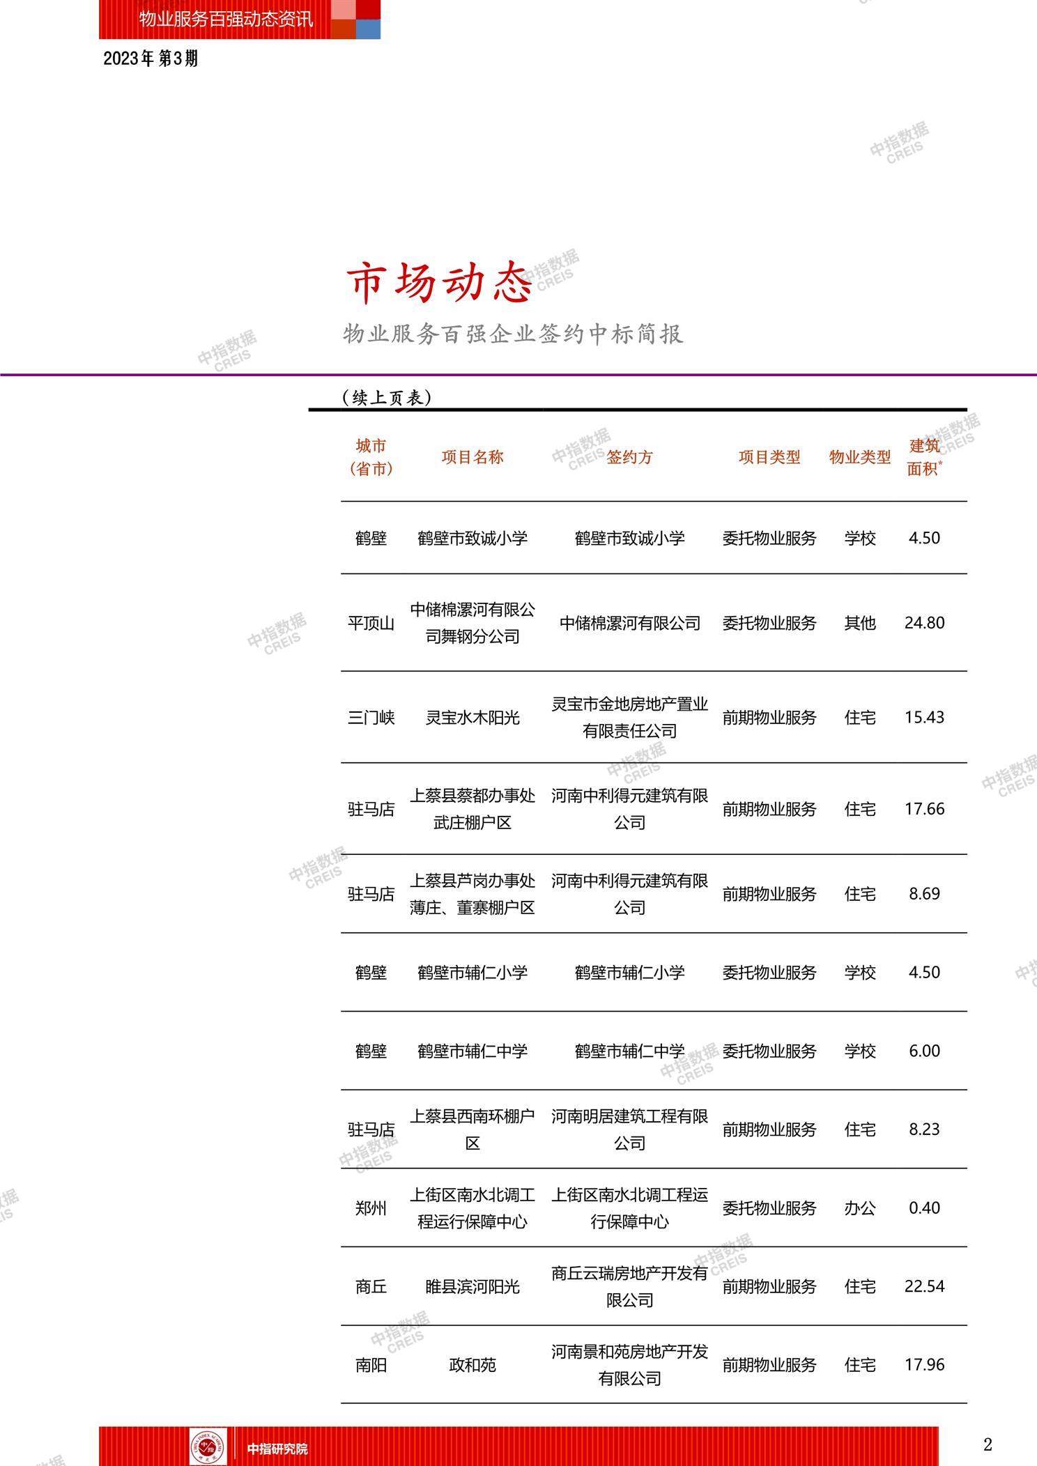
Task: Click the 城市(省市) column header
Action: [371, 457]
